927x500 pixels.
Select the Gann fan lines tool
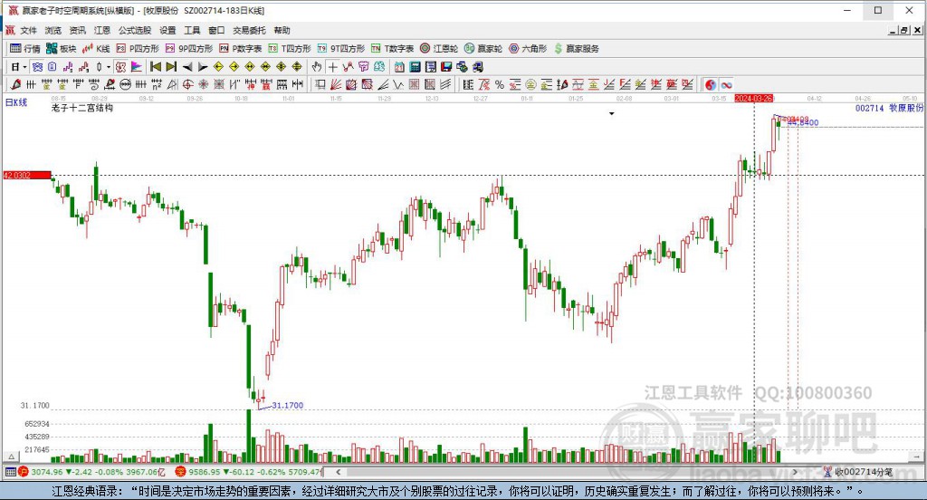(335, 84)
